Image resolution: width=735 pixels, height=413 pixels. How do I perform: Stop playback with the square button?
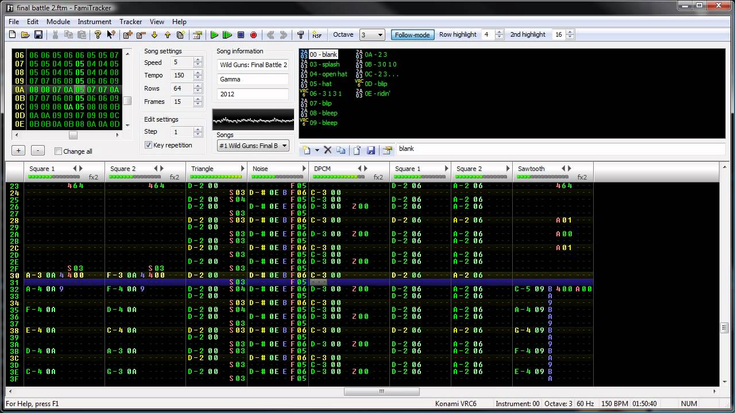[241, 35]
